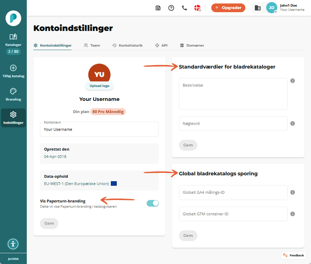Click the phone contact icon
The image size is (311, 264).
[185, 8]
